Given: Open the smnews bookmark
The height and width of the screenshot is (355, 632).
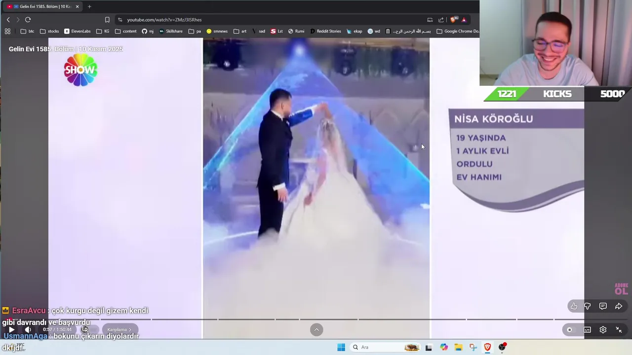Looking at the screenshot, I should tap(217, 31).
